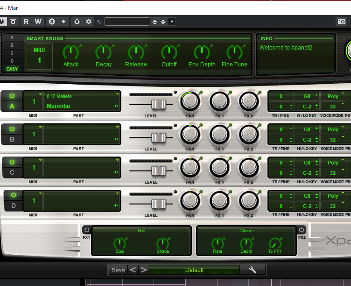
Task: Click the Cutoff smart knob
Action: point(169,52)
